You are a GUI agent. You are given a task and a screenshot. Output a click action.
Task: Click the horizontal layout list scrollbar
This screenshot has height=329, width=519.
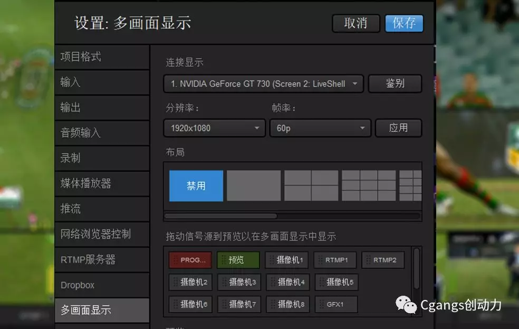click(x=221, y=217)
